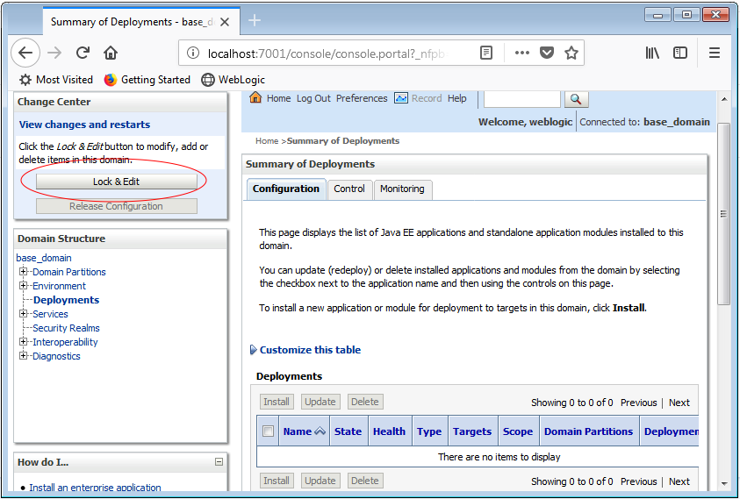Open Getting Started bookmark
Screen dimensions: 740x499
coord(147,80)
